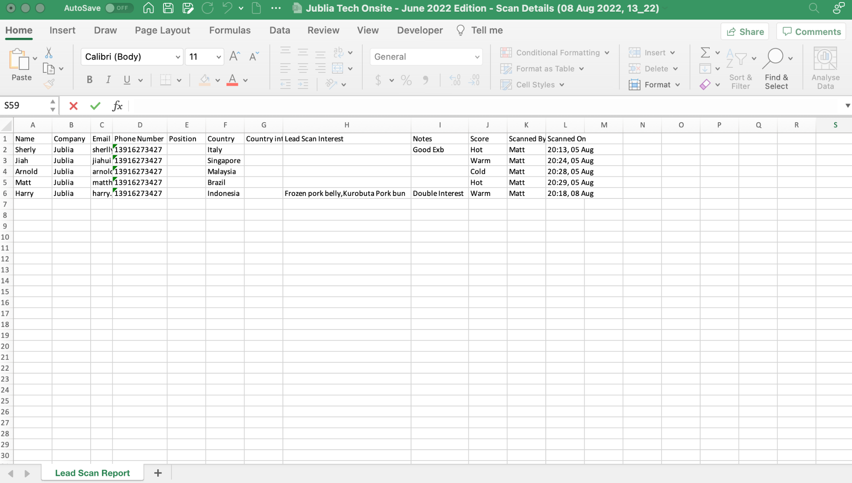The image size is (852, 483).
Task: Click the Save icon in title bar
Action: 168,8
